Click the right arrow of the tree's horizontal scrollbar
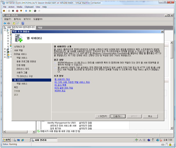This screenshot has width=176, height=148. (34, 132)
